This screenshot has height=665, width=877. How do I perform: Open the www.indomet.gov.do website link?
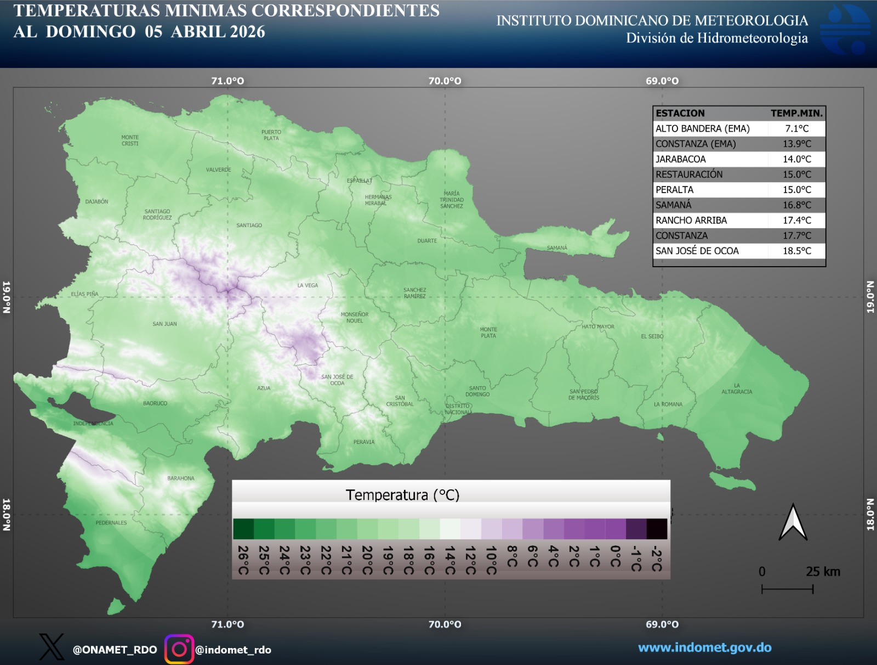tap(704, 647)
